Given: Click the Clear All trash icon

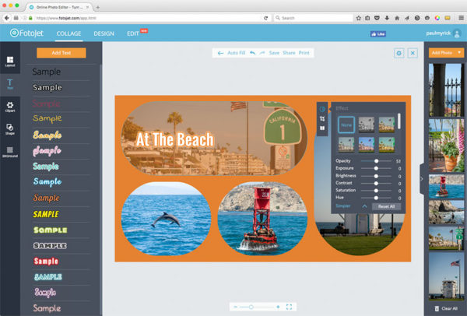Looking at the screenshot, I should (437, 308).
